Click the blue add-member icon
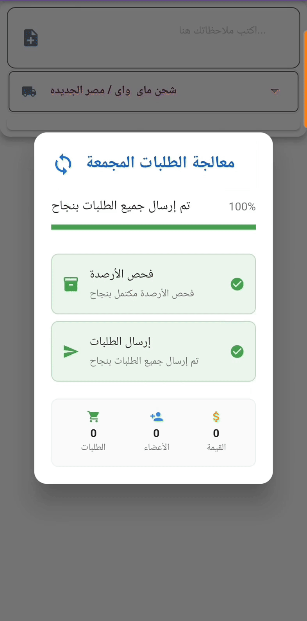Image resolution: width=307 pixels, height=621 pixels. click(156, 417)
